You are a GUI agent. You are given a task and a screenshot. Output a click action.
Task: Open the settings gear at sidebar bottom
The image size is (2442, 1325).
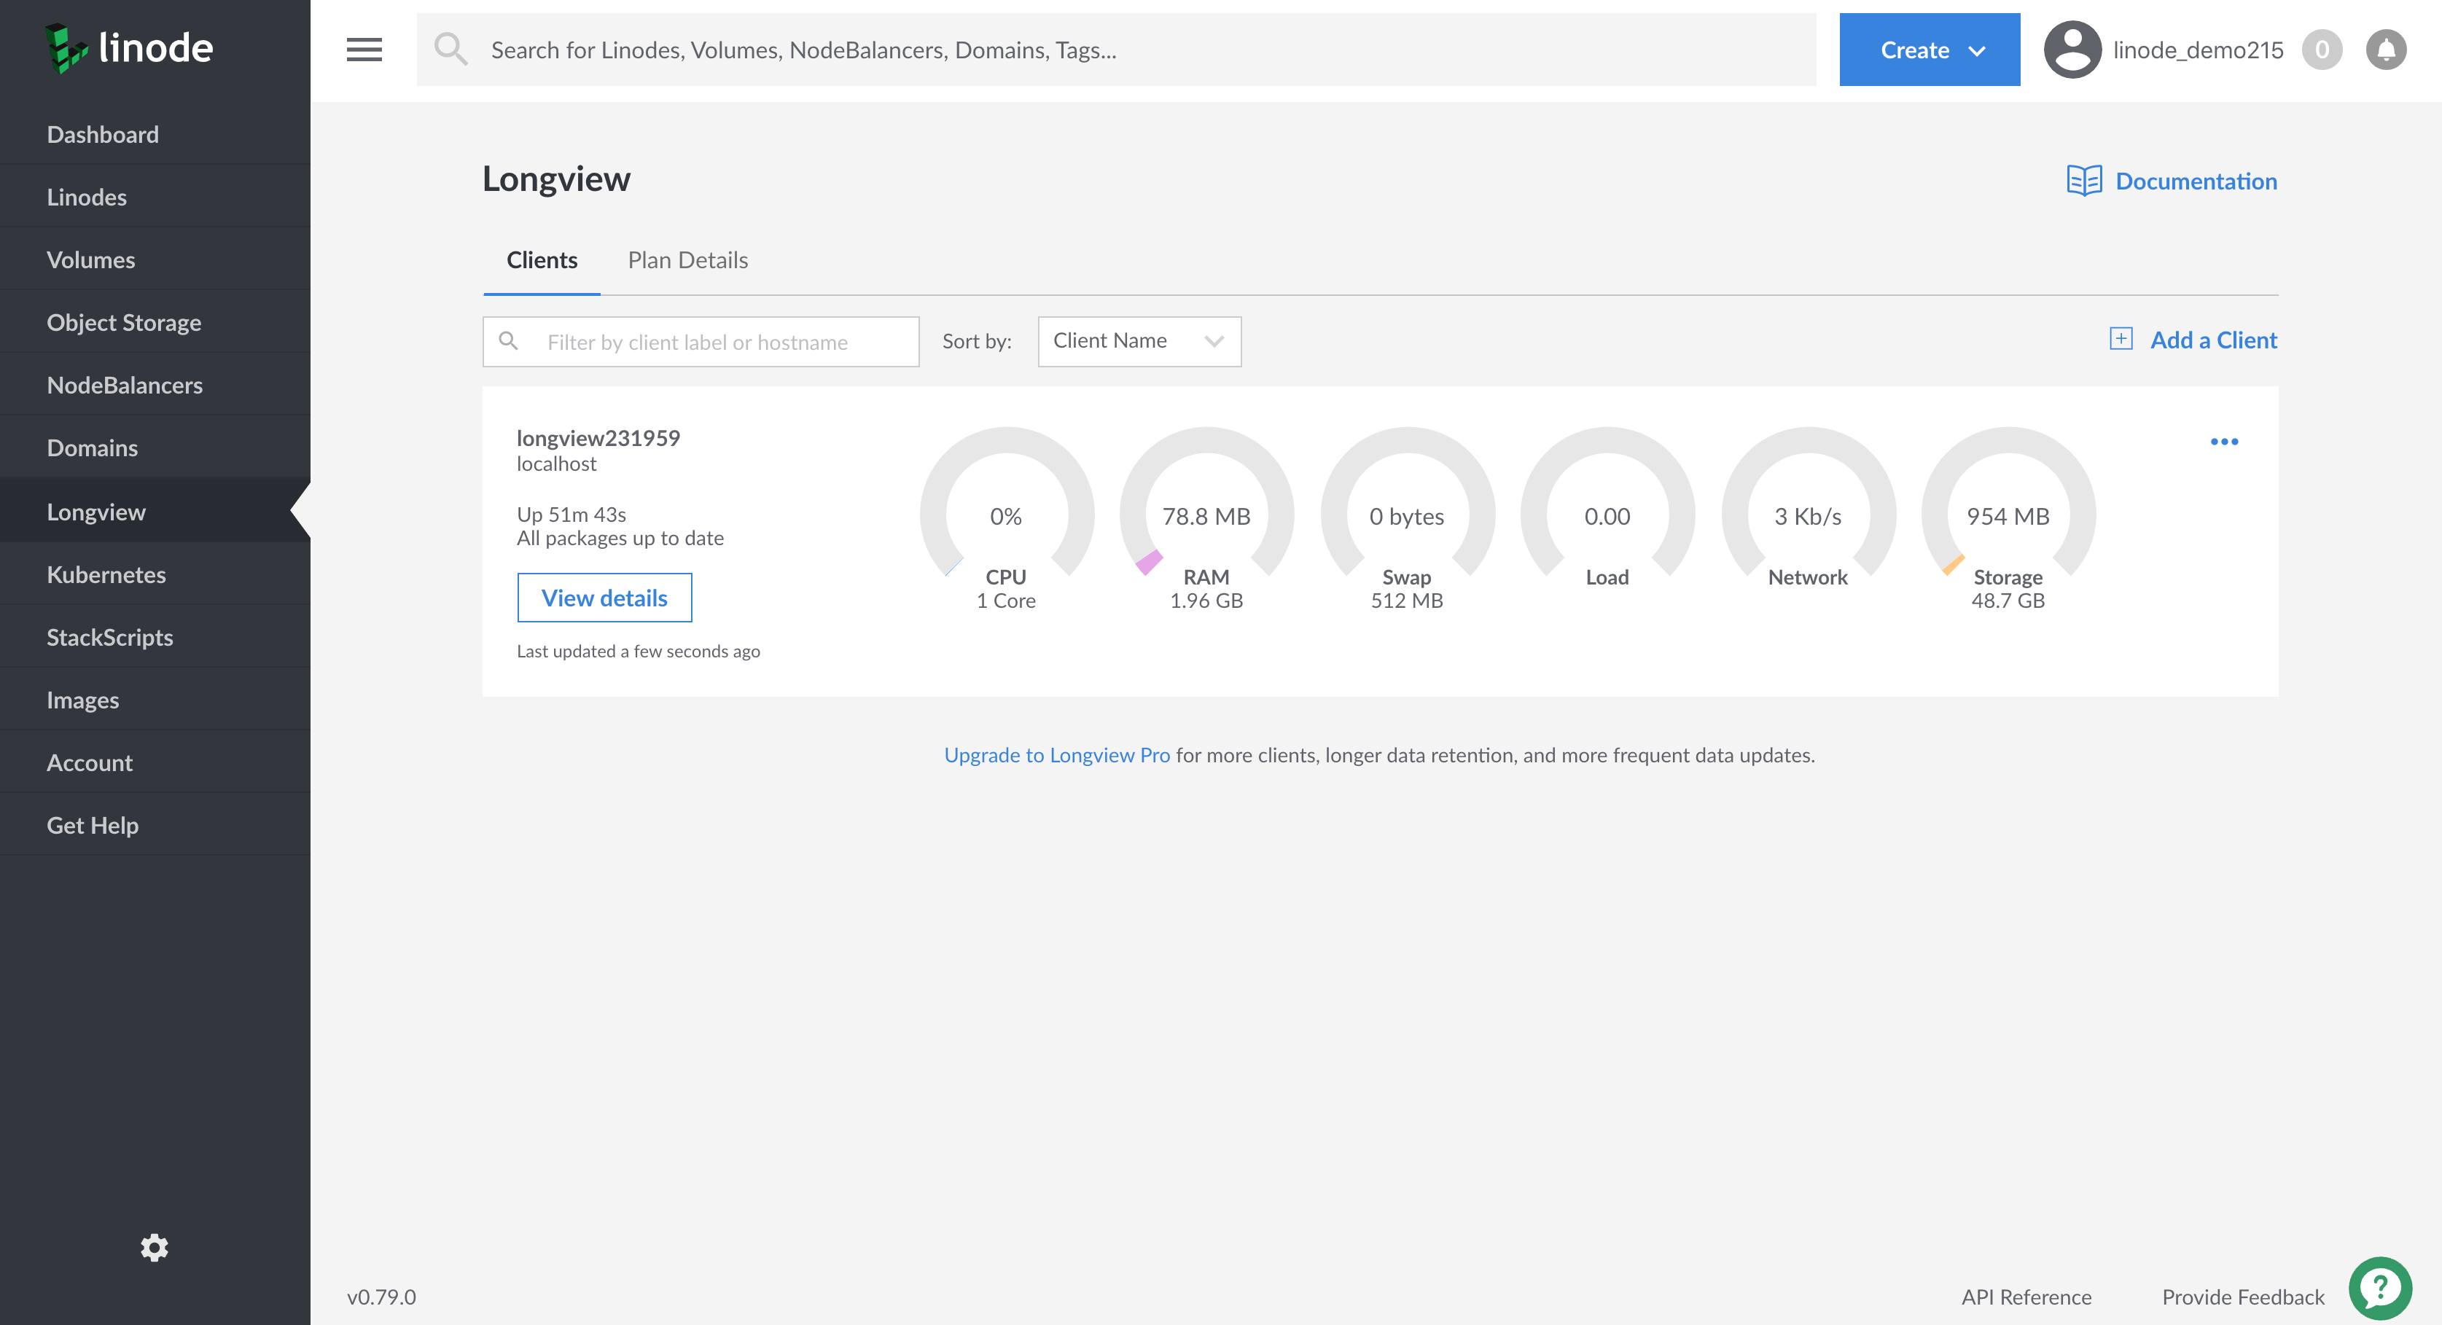(155, 1247)
